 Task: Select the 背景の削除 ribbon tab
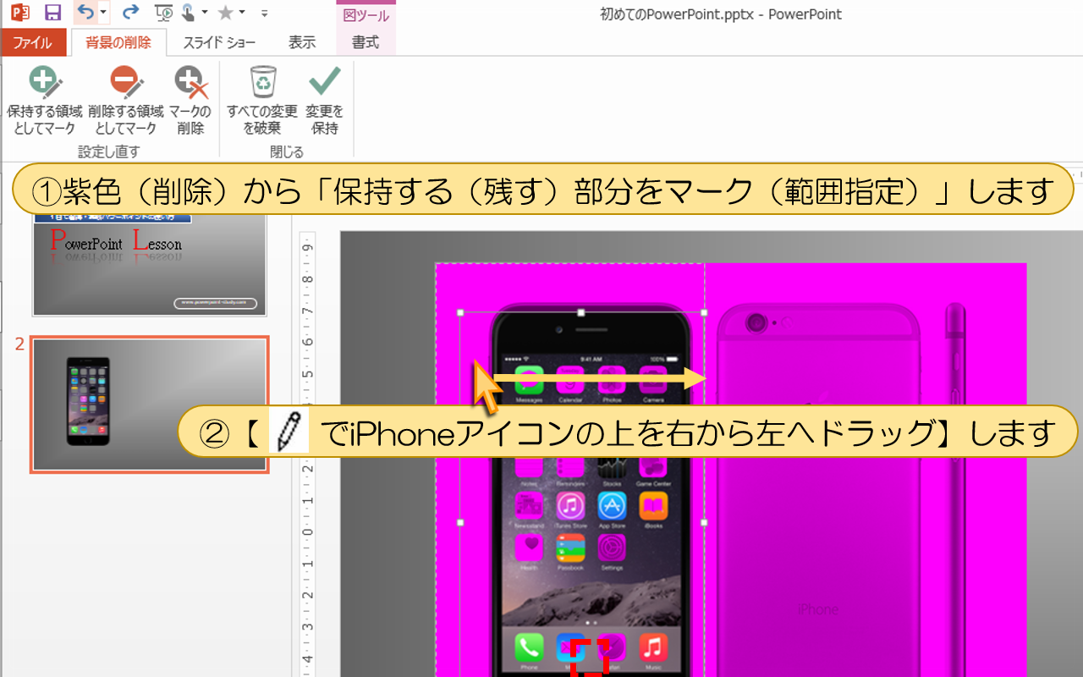point(118,42)
